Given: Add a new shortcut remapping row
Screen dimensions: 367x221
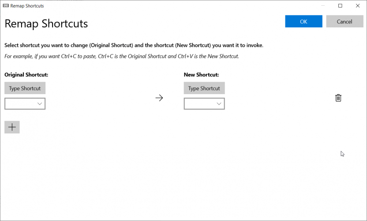Looking at the screenshot, I should coord(12,127).
